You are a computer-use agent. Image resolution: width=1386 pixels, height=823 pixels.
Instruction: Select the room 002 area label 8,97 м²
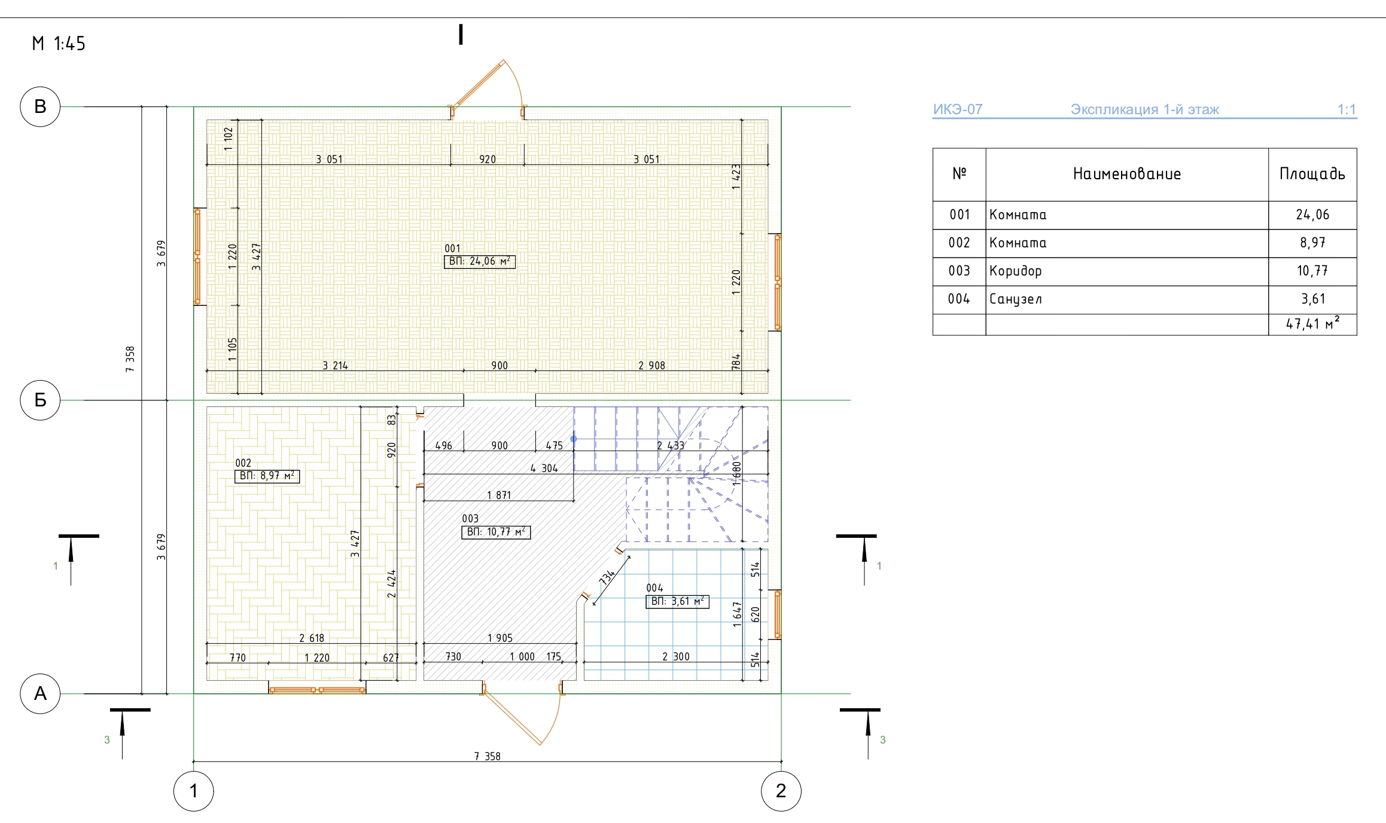[x=267, y=476]
